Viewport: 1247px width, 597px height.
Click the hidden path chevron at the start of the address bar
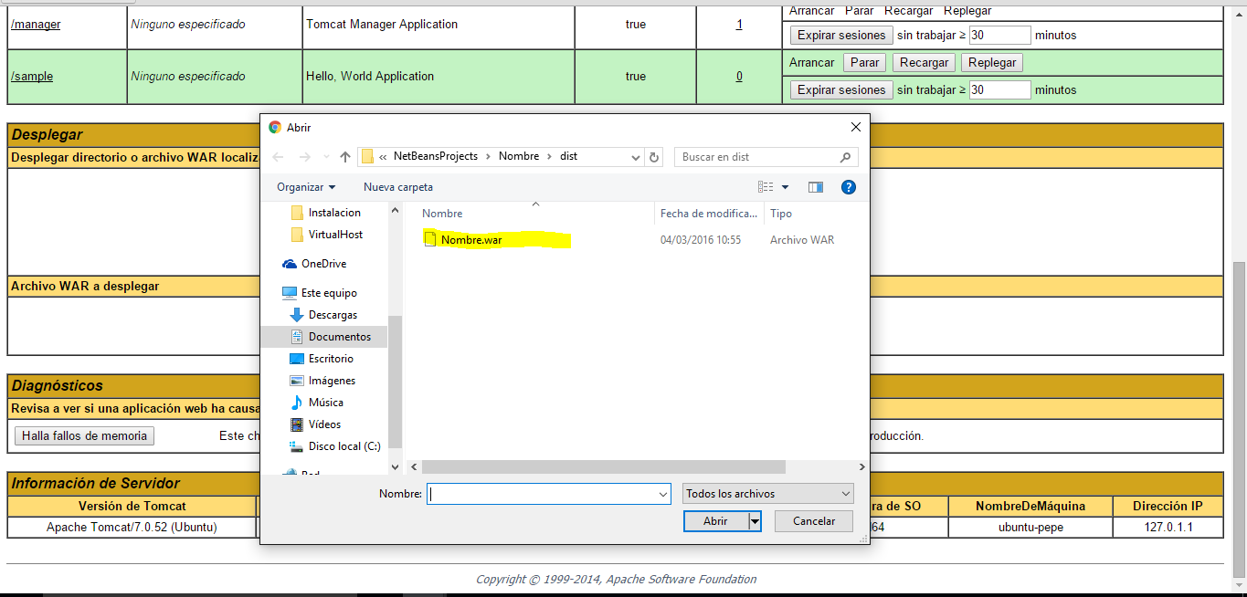[383, 157]
